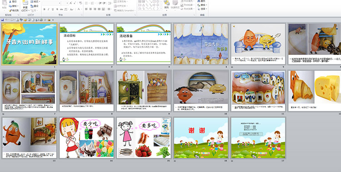Toggle Italic formatting
Image resolution: width=341 pixels, height=172 pixels.
coord(49,9)
